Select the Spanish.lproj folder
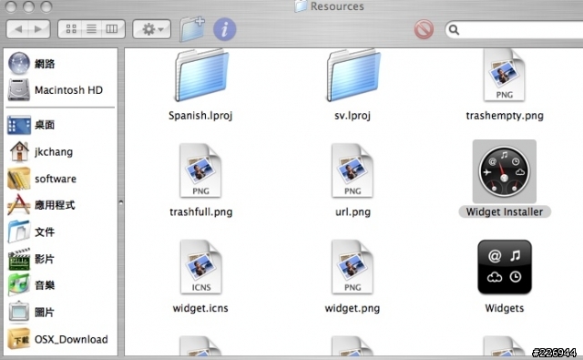The height and width of the screenshot is (360, 583). pyautogui.click(x=201, y=76)
